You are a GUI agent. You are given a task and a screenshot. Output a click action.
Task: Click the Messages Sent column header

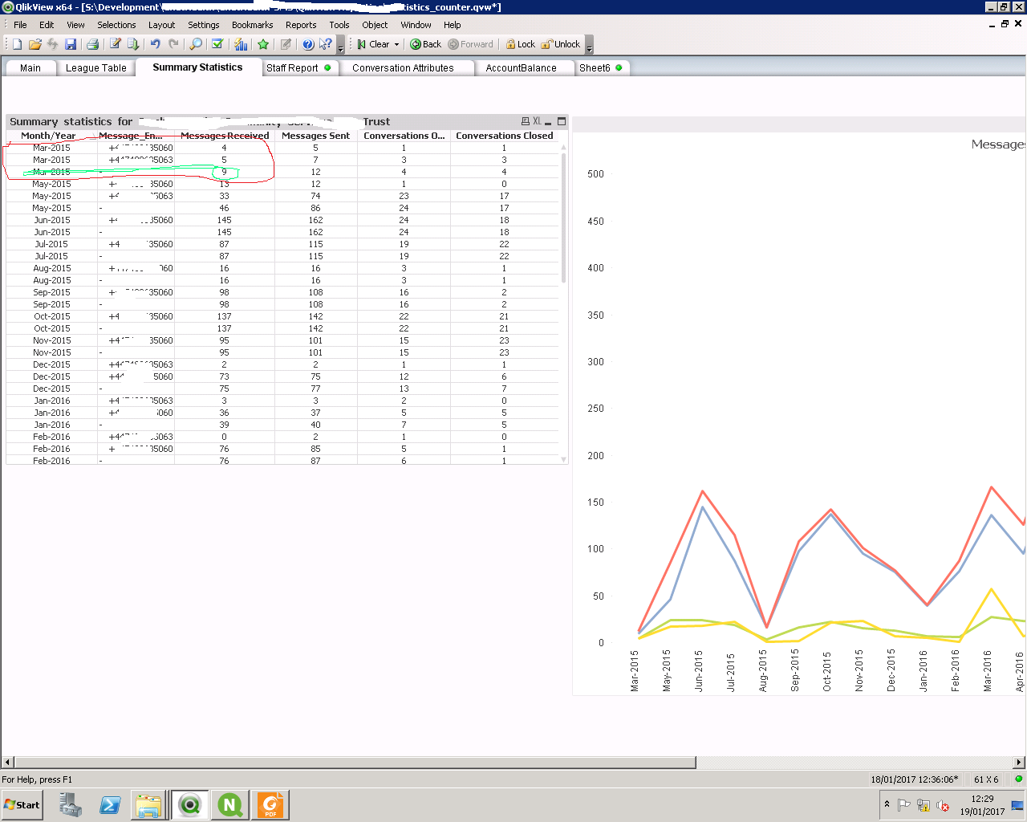315,136
